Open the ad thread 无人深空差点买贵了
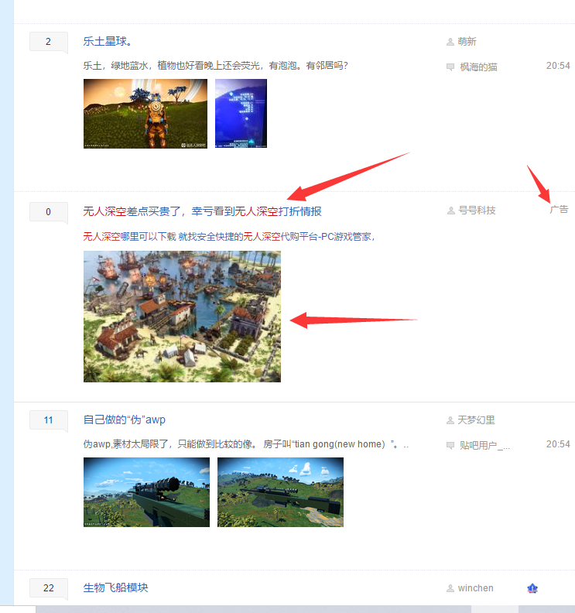The height and width of the screenshot is (613, 575). (x=202, y=211)
